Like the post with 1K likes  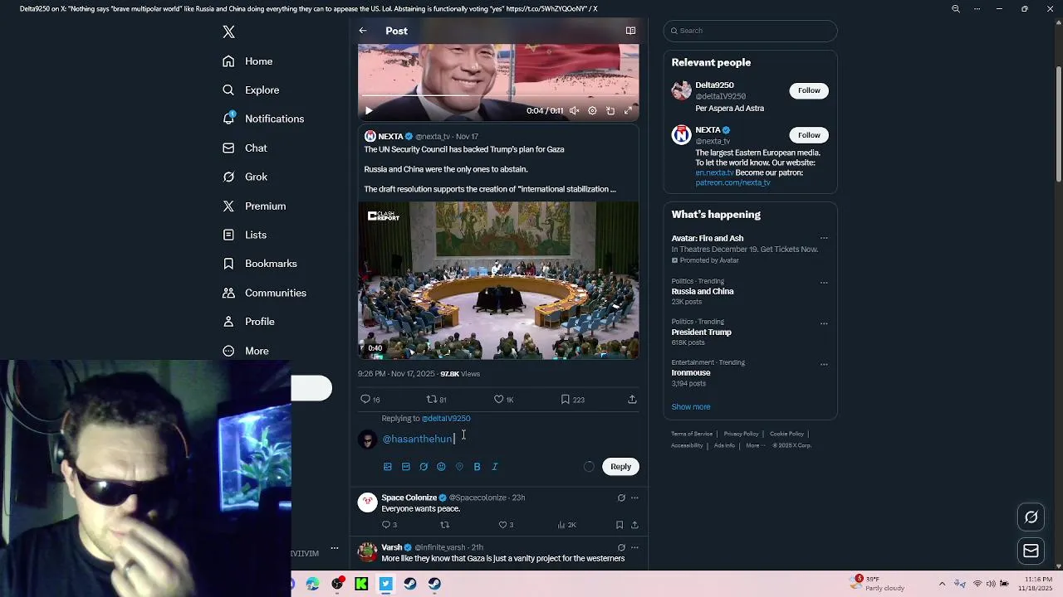[503, 400]
